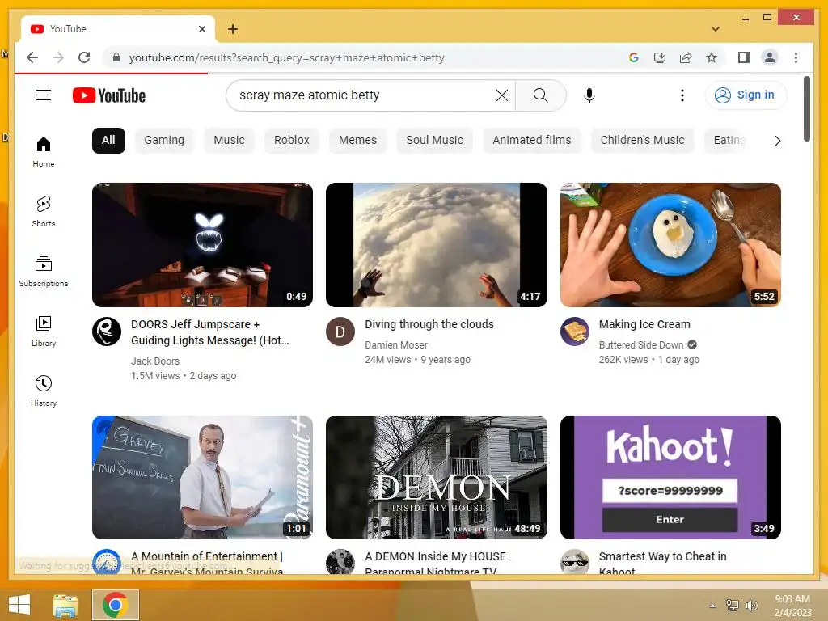This screenshot has height=621, width=828.
Task: Close the YouTube tab
Action: [201, 29]
